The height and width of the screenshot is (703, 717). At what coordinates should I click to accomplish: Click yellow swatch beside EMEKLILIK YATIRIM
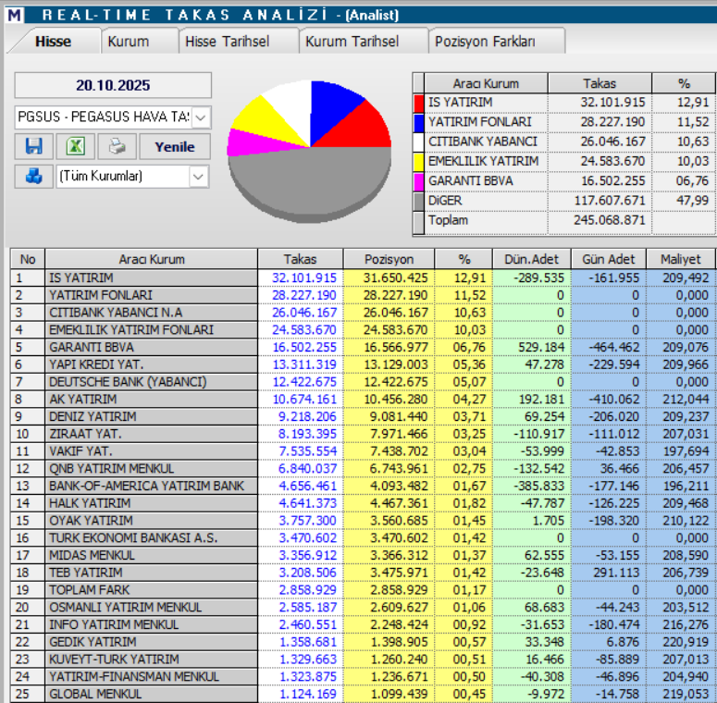pyautogui.click(x=419, y=162)
